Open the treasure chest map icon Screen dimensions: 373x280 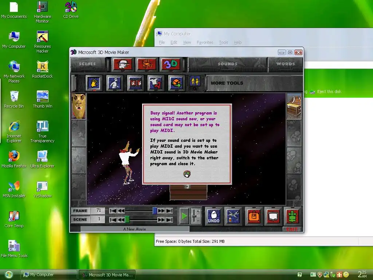click(294, 106)
